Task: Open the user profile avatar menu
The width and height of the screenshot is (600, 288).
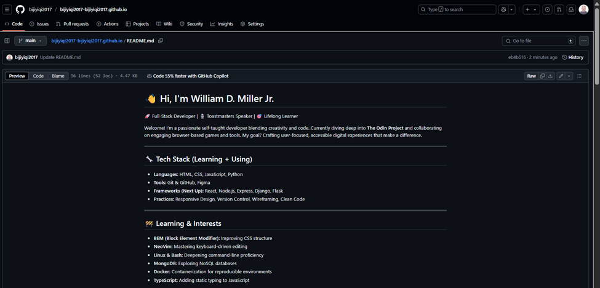Action: tap(583, 10)
